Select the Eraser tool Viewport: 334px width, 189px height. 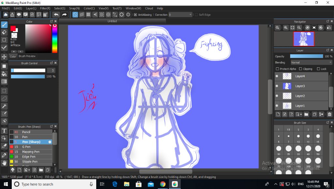pyautogui.click(x=4, y=32)
